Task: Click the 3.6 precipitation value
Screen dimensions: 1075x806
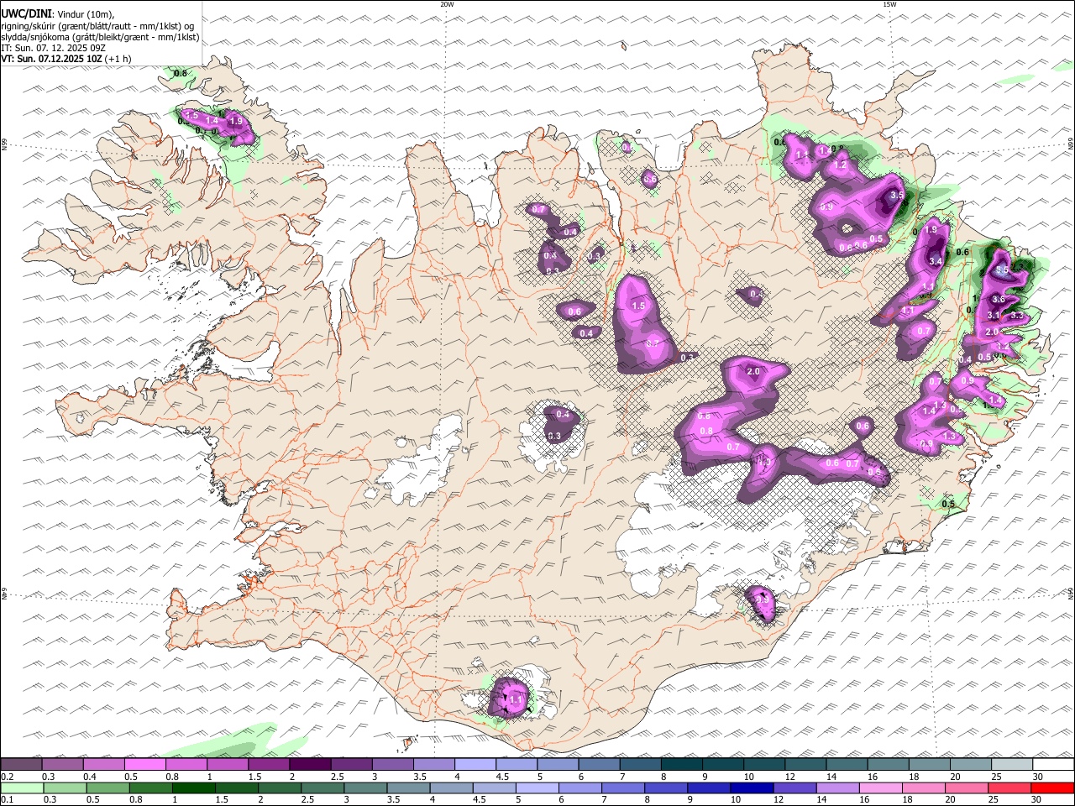Action: (x=999, y=299)
